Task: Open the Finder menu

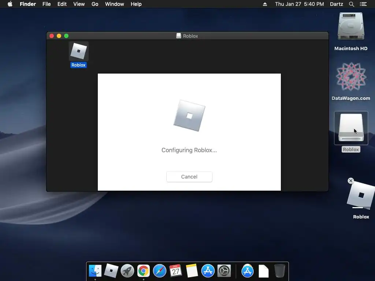Action: (28, 4)
